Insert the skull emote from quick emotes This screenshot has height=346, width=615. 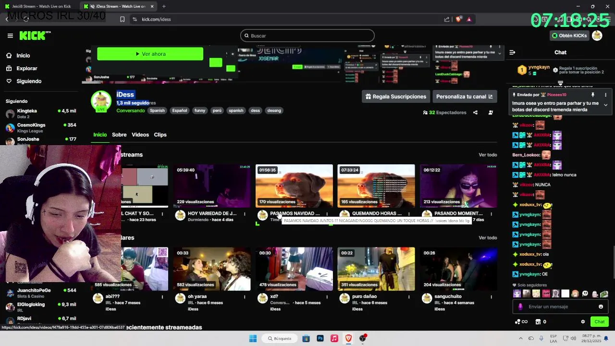pos(585,294)
